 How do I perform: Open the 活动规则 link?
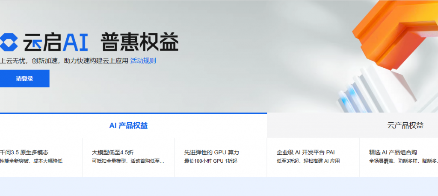[143, 61]
